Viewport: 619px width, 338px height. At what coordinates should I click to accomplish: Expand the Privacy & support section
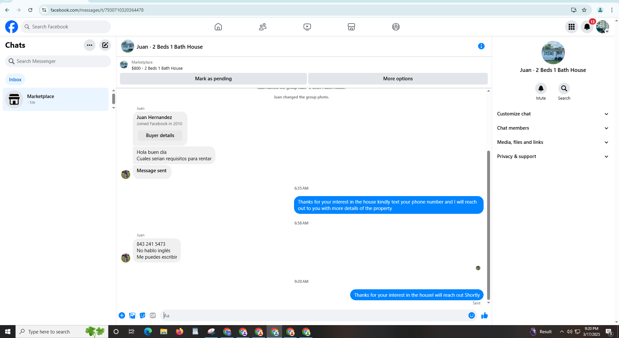click(553, 156)
